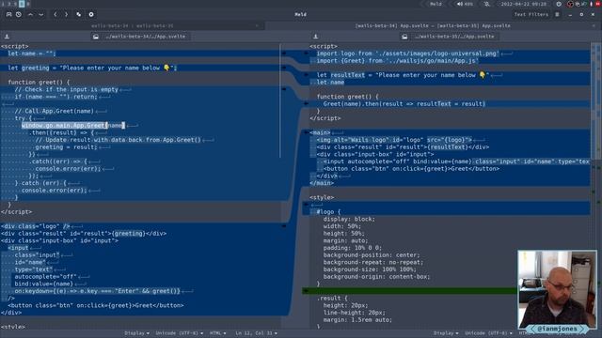602x338 pixels.
Task: Open left pane HTML syntax dropdown
Action: coord(217,333)
